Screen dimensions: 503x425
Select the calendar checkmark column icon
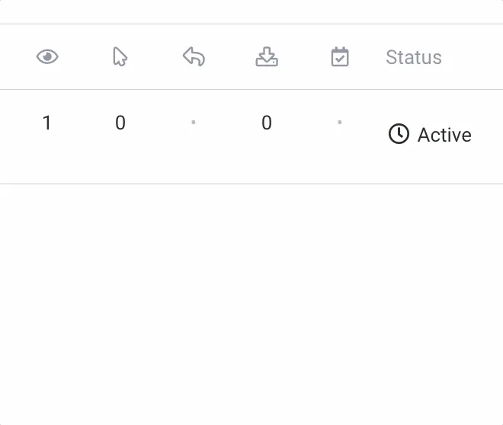pos(340,56)
